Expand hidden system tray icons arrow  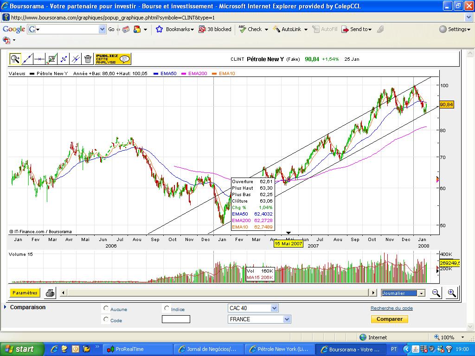[x=407, y=350]
